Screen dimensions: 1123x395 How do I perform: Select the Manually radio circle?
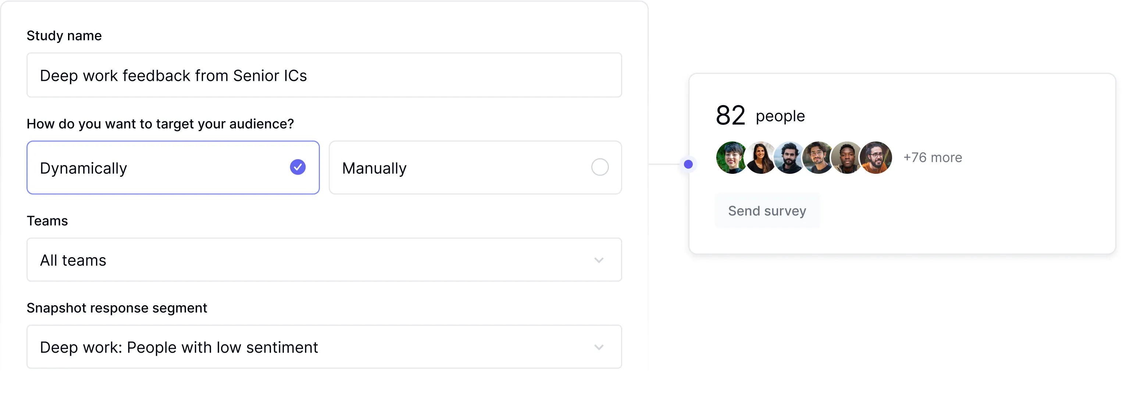600,167
